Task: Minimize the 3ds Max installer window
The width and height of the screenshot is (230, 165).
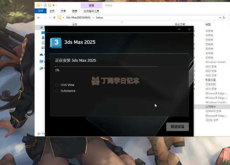Action: [179, 29]
